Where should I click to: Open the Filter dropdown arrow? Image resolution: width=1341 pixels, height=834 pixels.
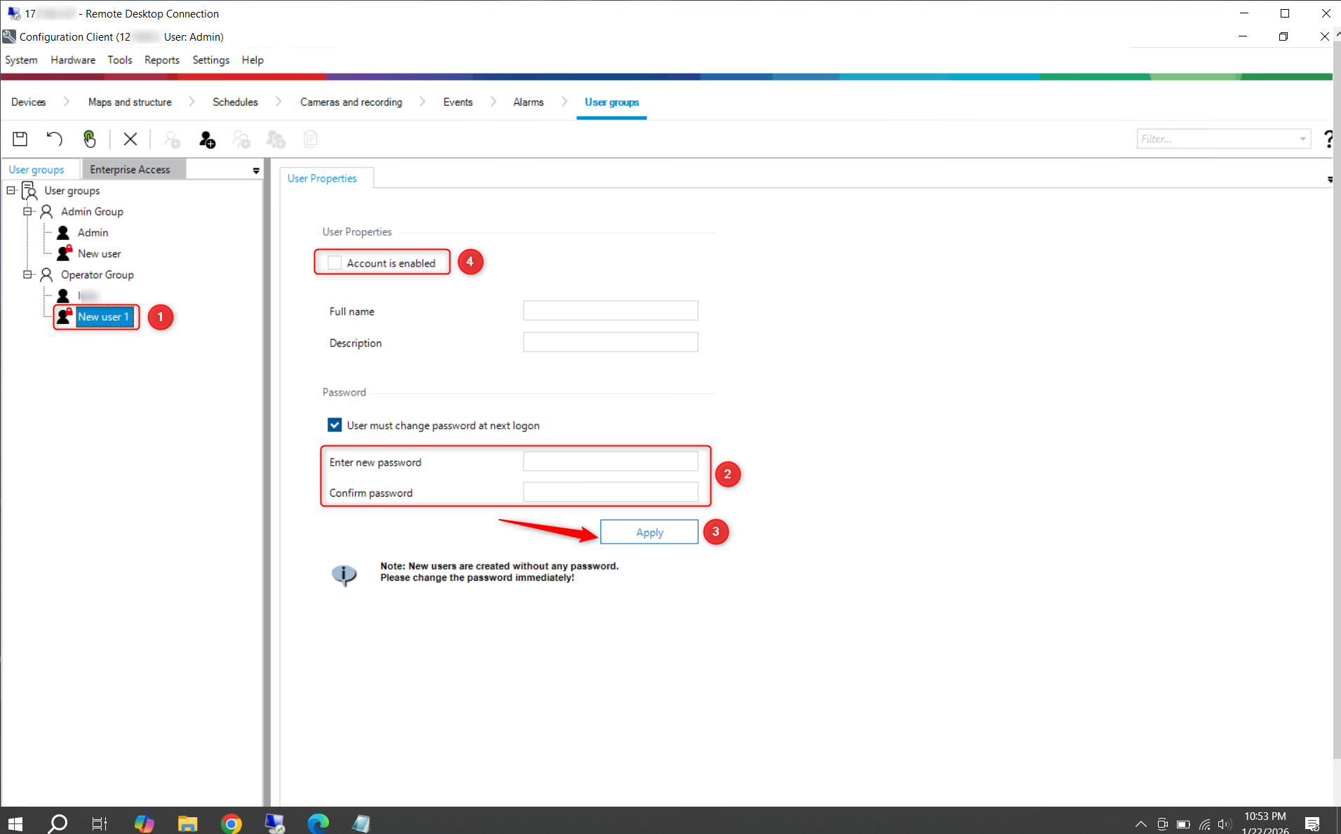tap(1302, 139)
